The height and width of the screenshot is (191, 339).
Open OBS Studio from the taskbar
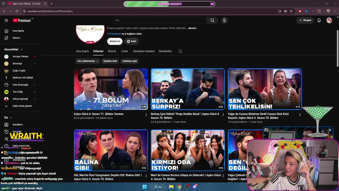(187, 187)
